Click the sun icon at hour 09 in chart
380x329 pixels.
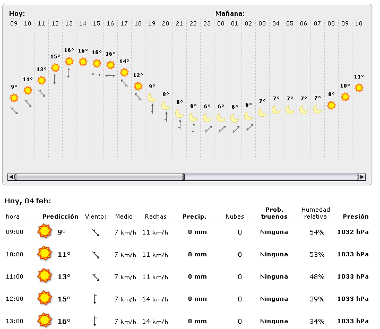tap(14, 98)
